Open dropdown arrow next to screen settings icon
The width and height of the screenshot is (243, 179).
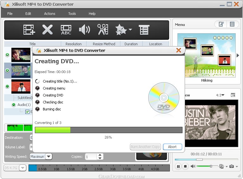pyautogui.click(x=227, y=167)
